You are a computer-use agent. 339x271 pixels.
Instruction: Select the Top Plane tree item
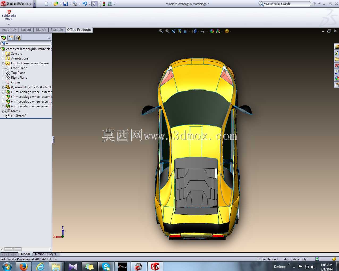[x=18, y=73]
